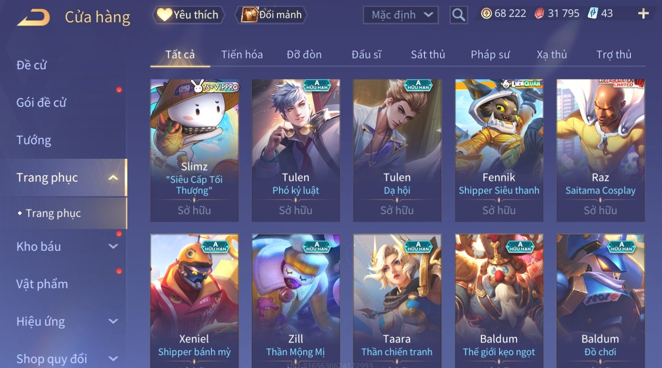Expand the Hiệu ứng sidebar section
This screenshot has height=368, width=662.
click(113, 322)
